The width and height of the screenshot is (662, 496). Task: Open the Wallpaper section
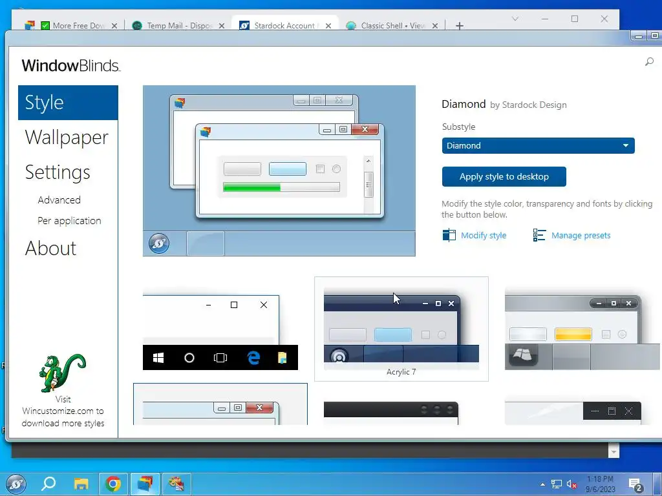[67, 138]
